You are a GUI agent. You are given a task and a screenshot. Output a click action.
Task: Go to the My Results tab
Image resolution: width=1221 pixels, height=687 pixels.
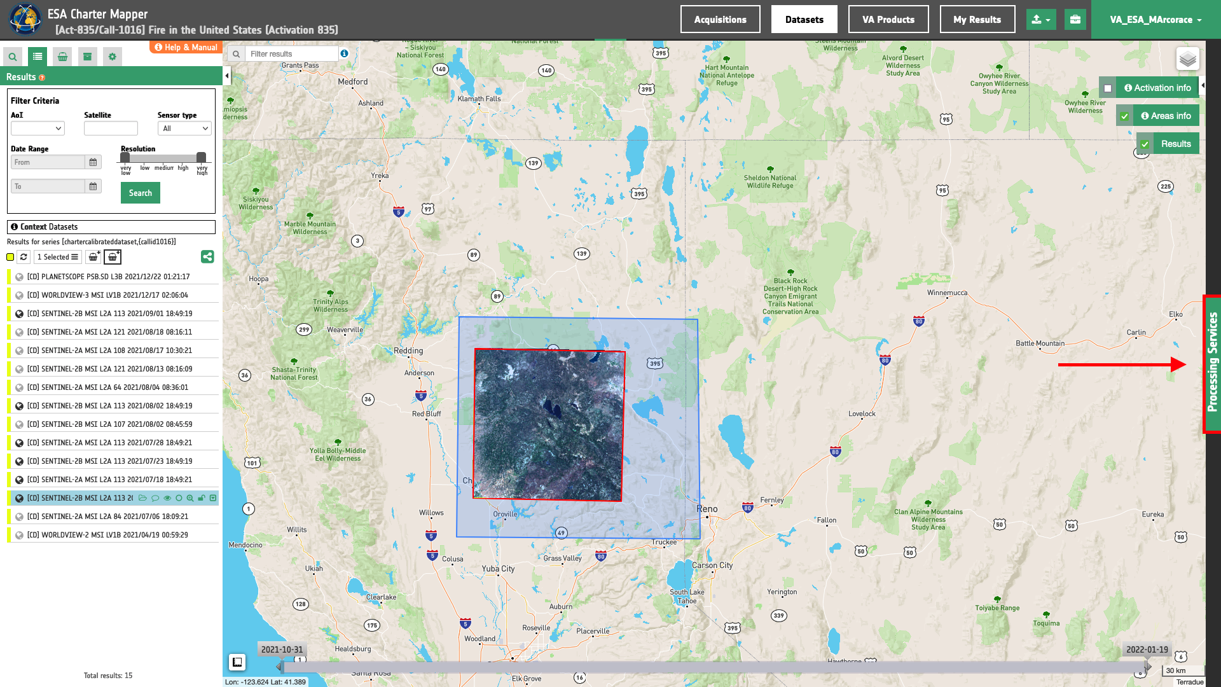(x=977, y=20)
